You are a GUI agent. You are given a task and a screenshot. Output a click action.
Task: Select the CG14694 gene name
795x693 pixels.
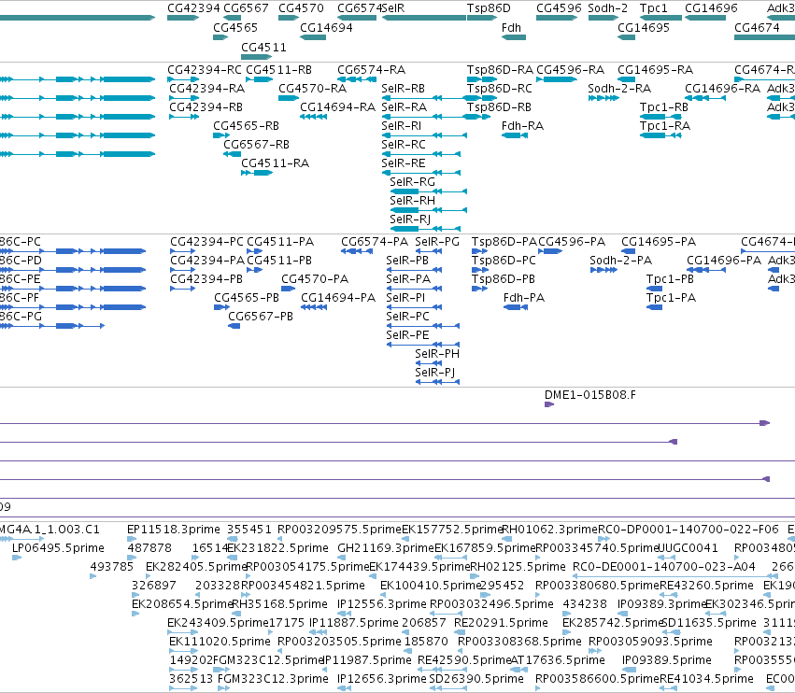click(326, 27)
